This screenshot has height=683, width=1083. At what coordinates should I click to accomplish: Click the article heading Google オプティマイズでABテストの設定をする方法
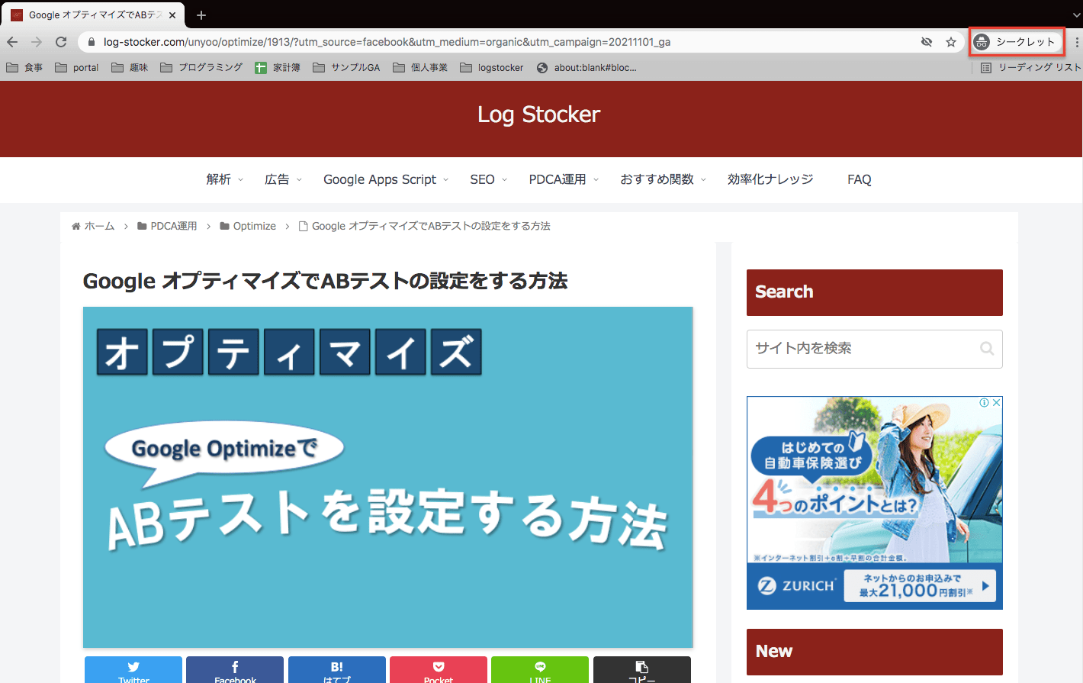[325, 281]
